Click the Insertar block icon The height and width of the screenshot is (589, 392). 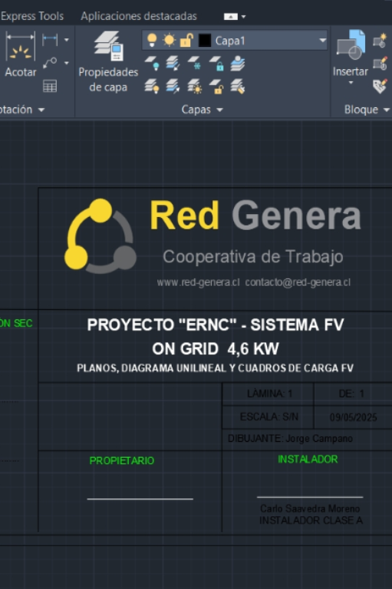[x=351, y=44]
